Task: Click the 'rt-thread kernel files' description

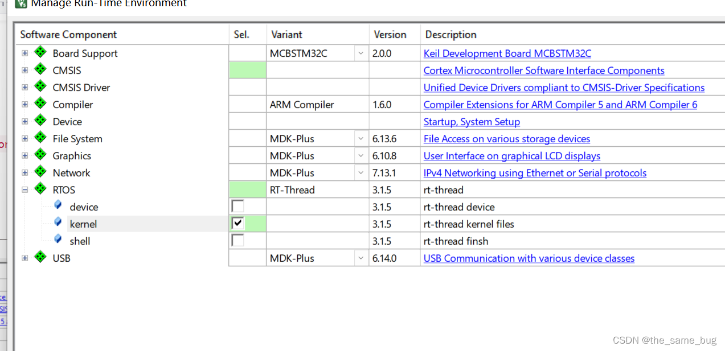Action: point(469,224)
